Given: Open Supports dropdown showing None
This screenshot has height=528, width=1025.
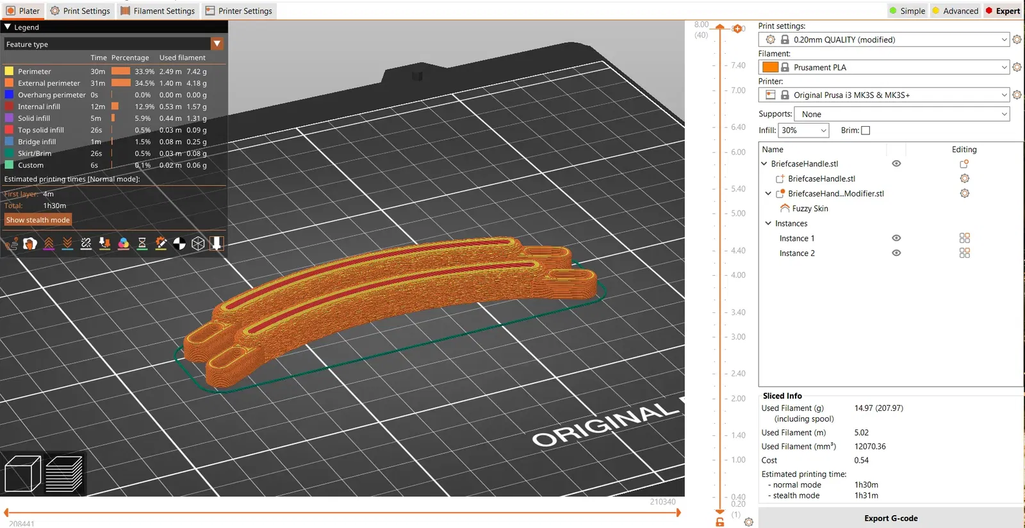Looking at the screenshot, I should point(902,114).
